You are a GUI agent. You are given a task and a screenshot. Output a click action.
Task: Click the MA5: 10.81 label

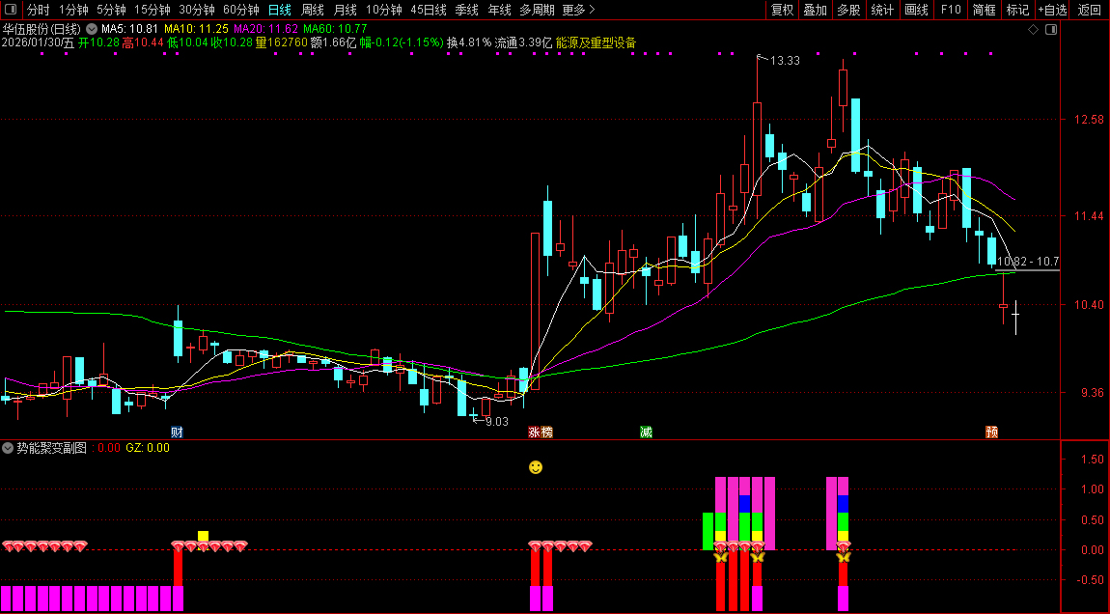point(129,29)
